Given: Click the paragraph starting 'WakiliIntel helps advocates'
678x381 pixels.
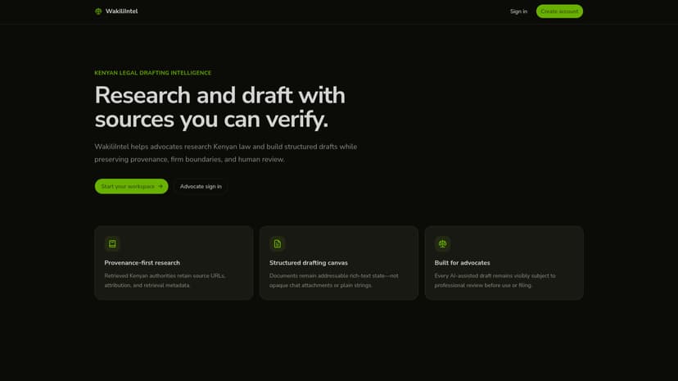Looking at the screenshot, I should point(226,153).
